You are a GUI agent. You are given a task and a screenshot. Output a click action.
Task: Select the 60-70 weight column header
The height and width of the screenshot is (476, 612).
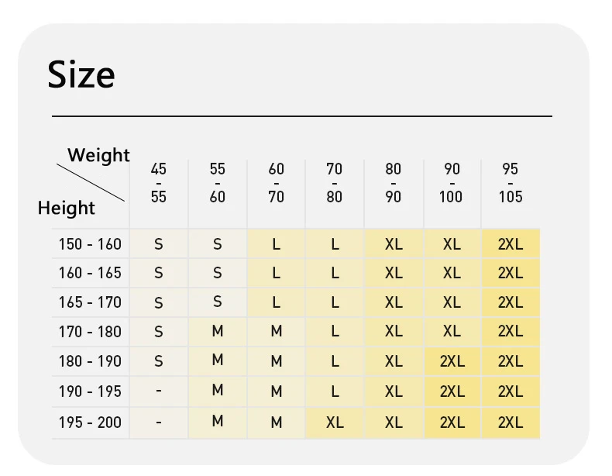[x=277, y=183]
